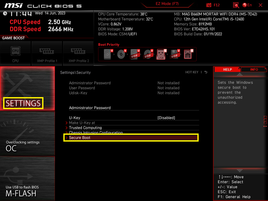Click the MSI logo
Viewport: 268px width, 201px height.
point(14,6)
